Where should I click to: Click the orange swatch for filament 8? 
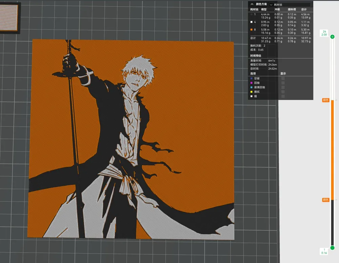point(252,30)
